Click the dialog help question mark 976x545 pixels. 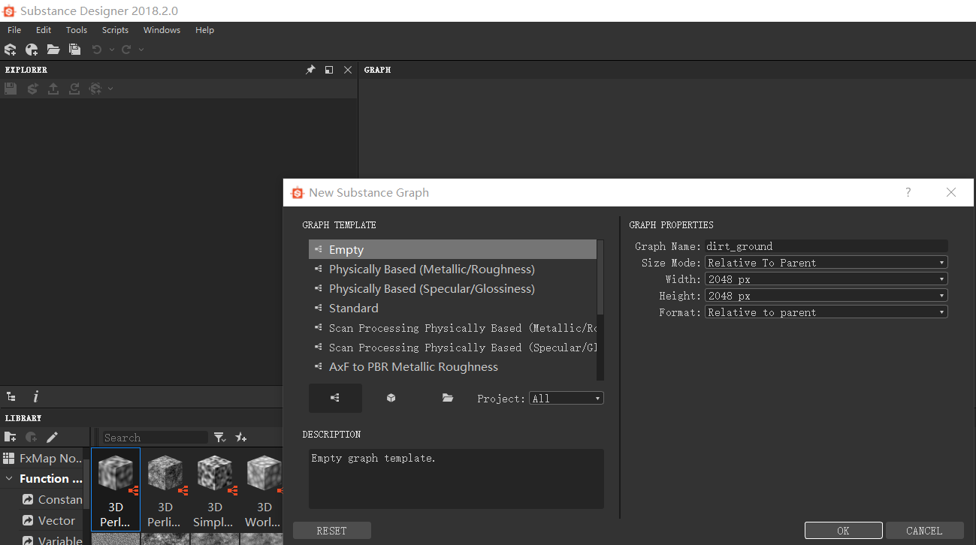[x=908, y=192]
